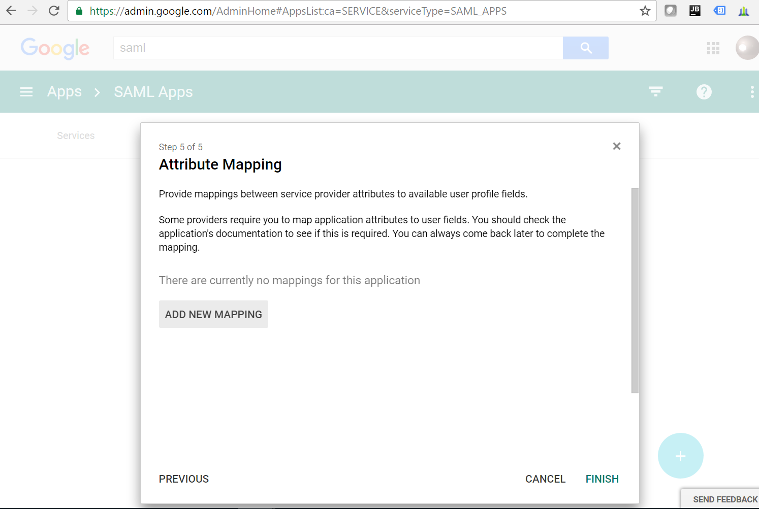Click the JetBrains browser extension icon

695,10
